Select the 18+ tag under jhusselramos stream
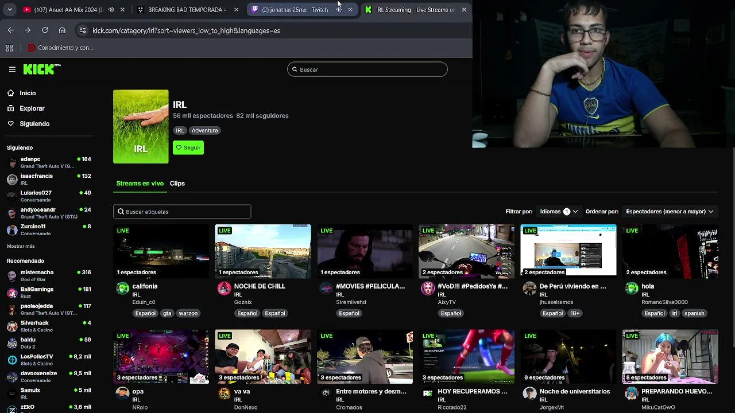 (575, 314)
